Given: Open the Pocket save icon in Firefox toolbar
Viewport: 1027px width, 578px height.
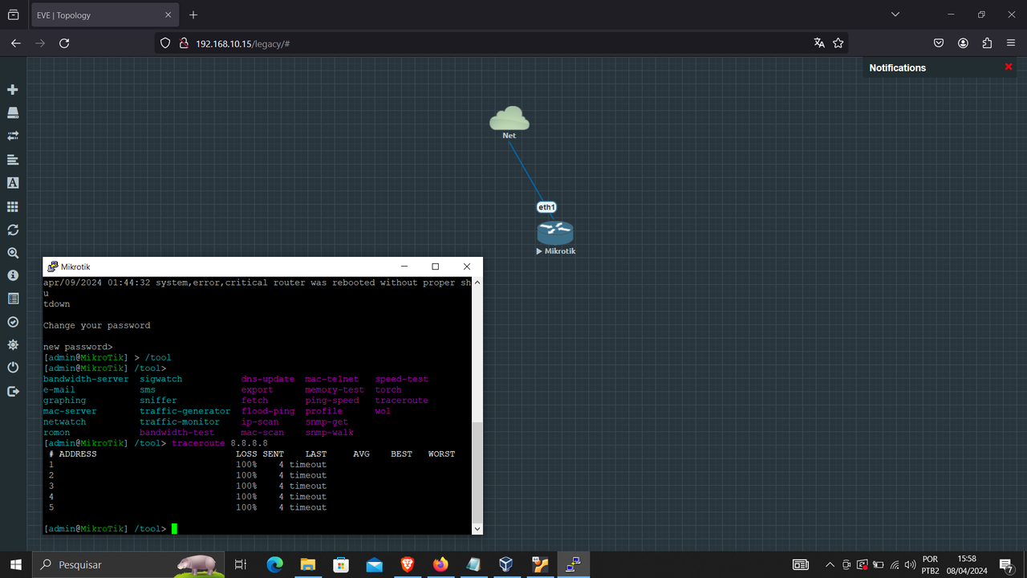Looking at the screenshot, I should [x=939, y=43].
